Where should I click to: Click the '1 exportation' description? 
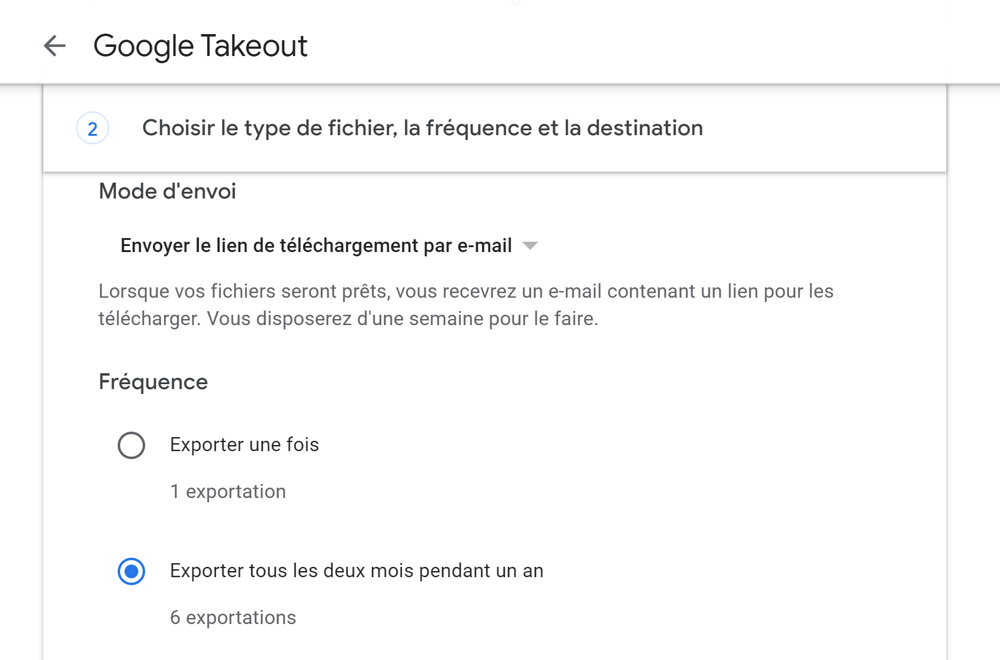tap(227, 491)
